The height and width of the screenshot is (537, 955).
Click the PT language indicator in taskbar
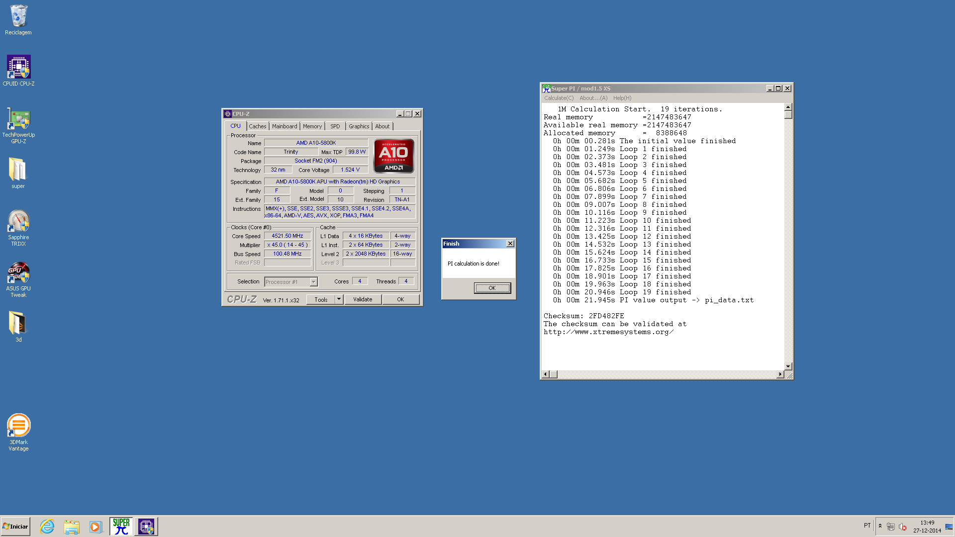point(867,526)
